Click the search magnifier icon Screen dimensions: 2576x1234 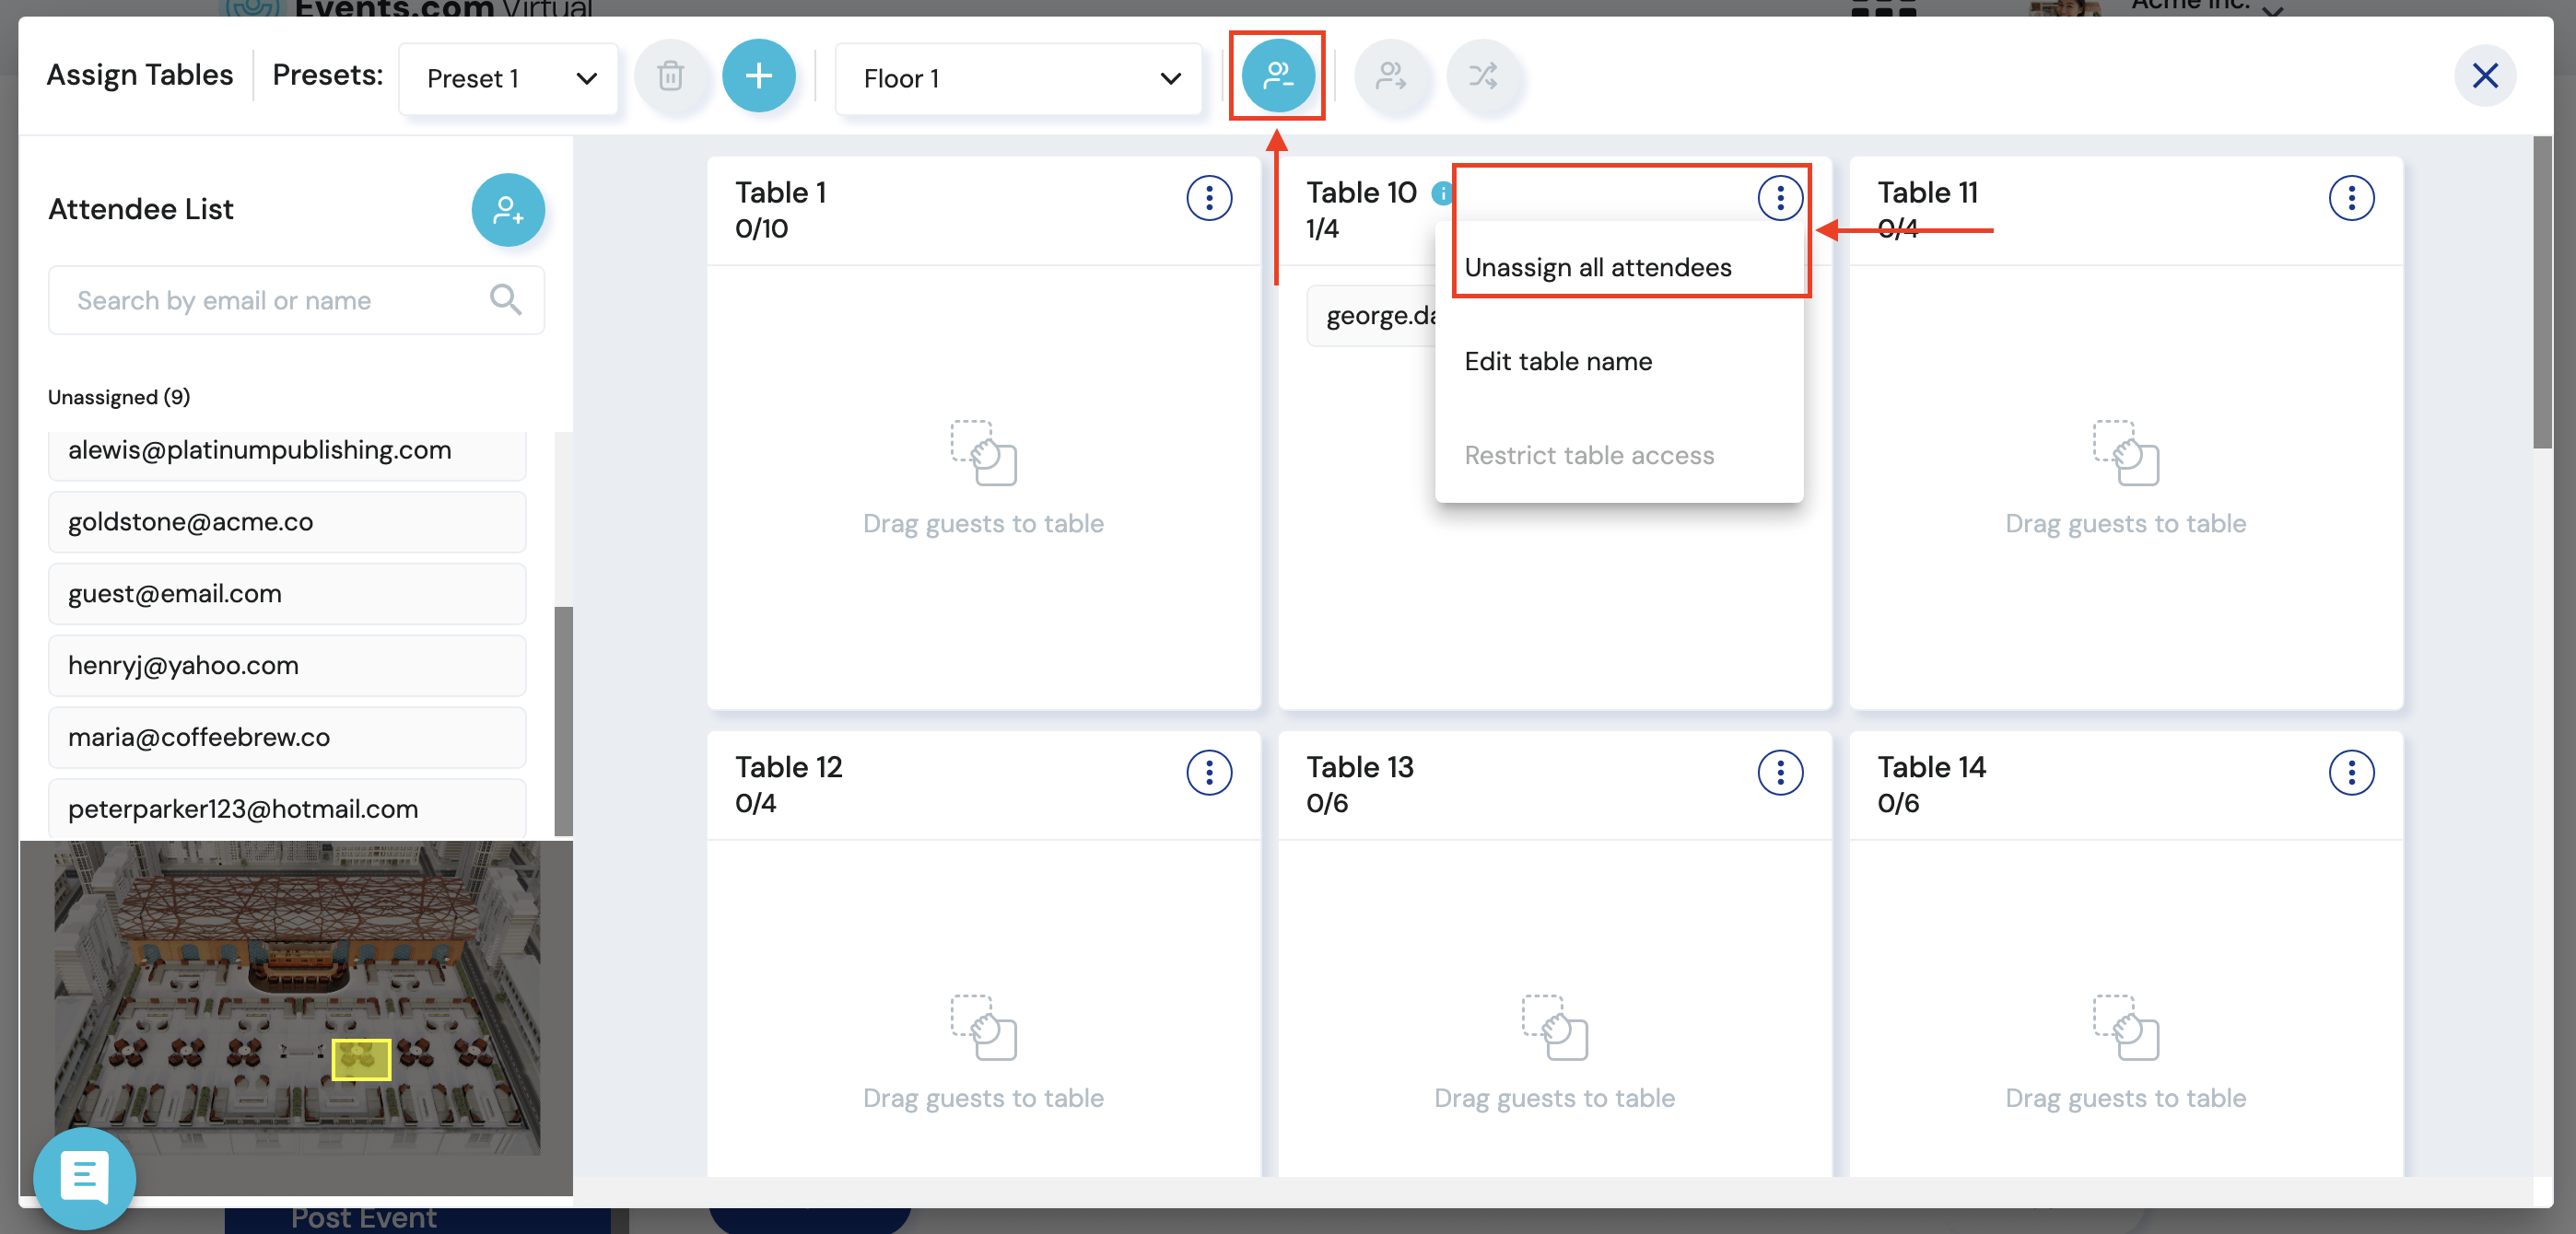coord(505,298)
